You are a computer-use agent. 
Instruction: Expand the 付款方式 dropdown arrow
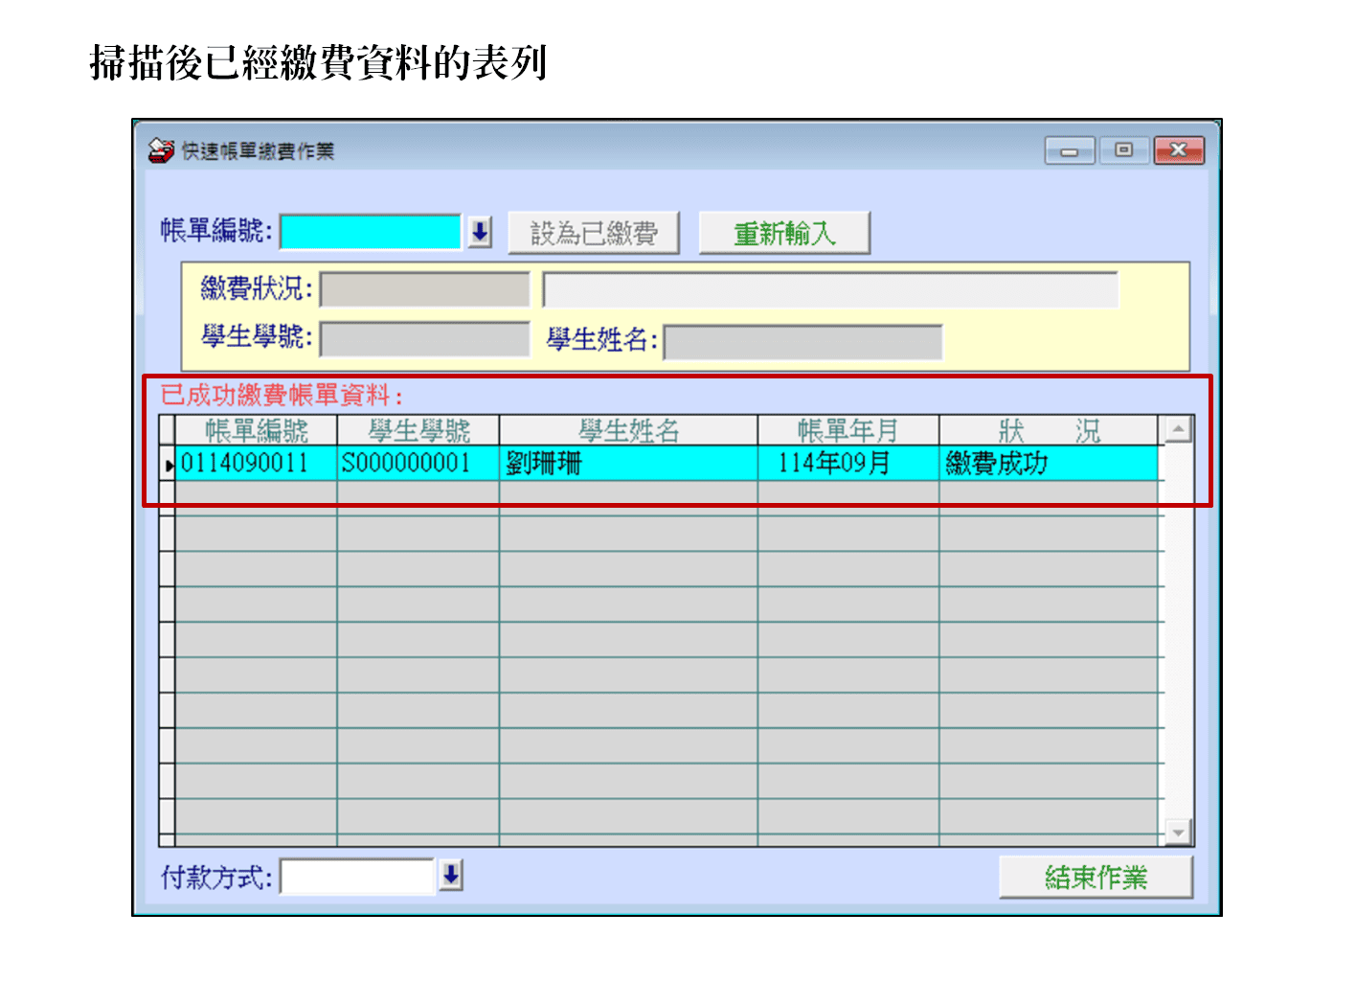coord(451,876)
